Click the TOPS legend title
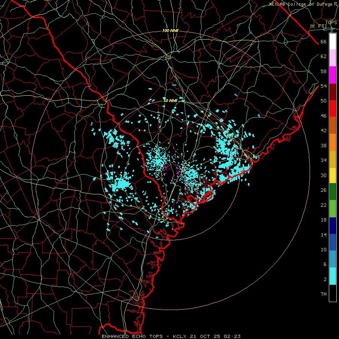 coord(331,22)
